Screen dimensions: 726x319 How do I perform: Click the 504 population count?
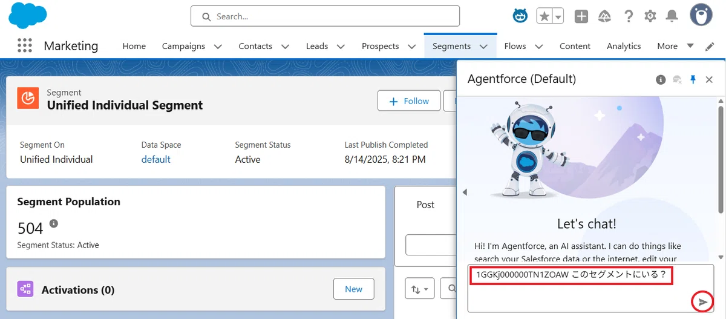(30, 228)
